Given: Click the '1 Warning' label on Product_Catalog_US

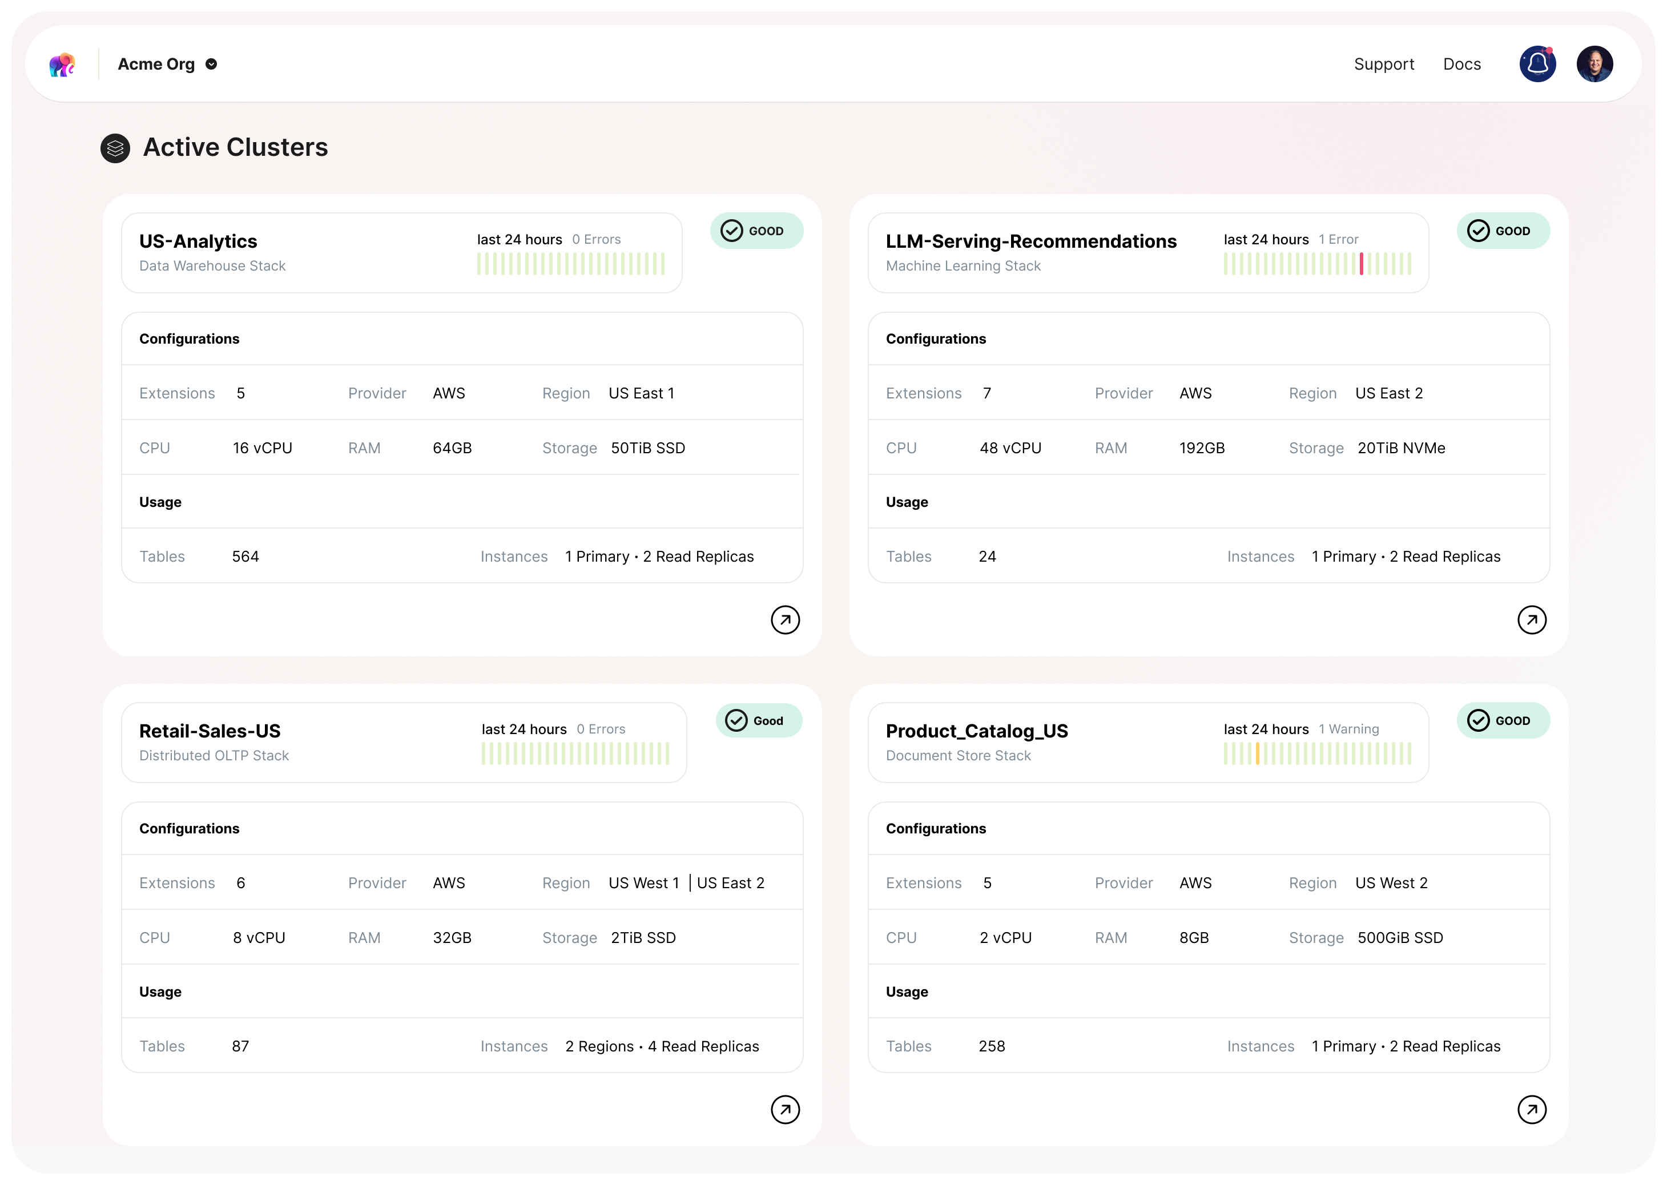Looking at the screenshot, I should [x=1348, y=729].
